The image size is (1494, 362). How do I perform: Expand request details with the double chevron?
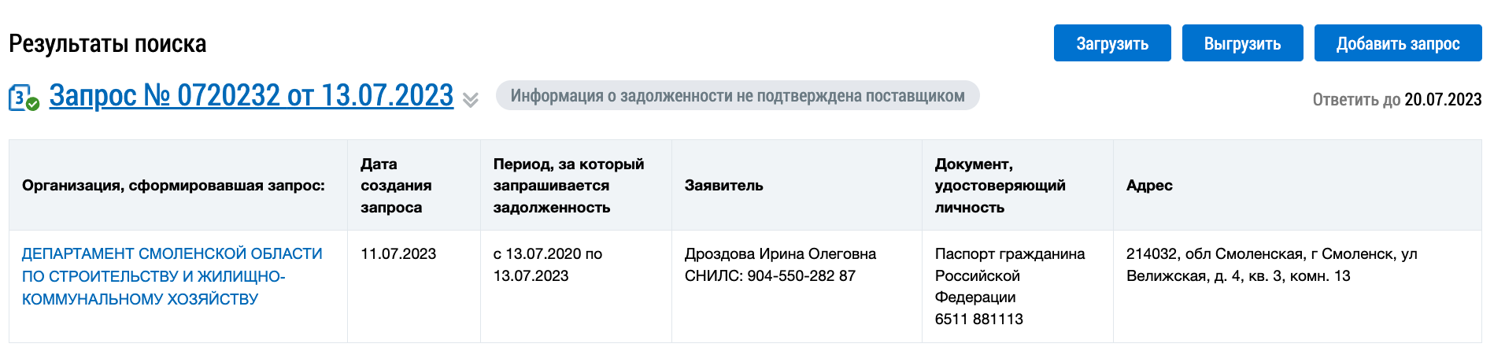471,100
